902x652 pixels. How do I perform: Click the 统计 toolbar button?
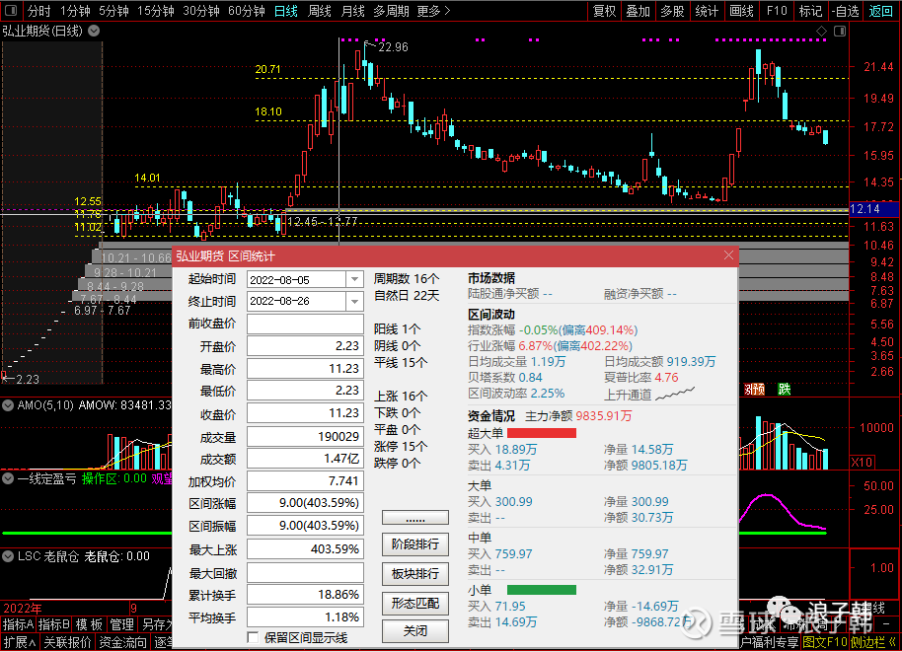tap(707, 11)
